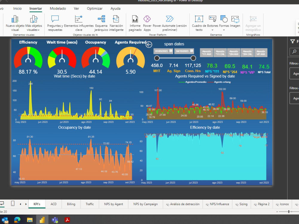Screen dimensions: 299x224
Task: Switch to the ACD report page
Action: click(54, 204)
